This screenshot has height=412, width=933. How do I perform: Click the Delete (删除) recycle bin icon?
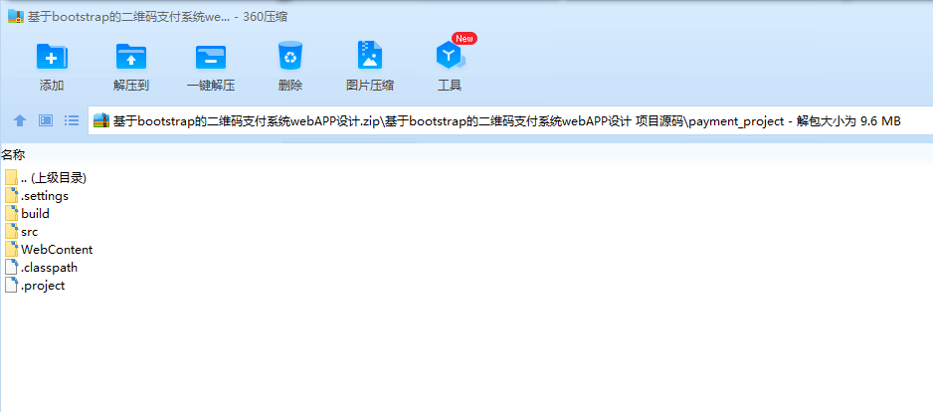(x=290, y=56)
